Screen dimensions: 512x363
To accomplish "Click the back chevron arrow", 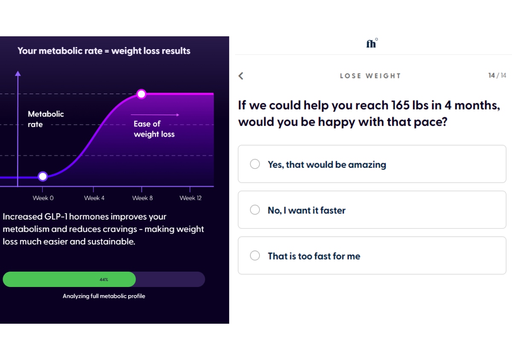I will click(x=241, y=76).
